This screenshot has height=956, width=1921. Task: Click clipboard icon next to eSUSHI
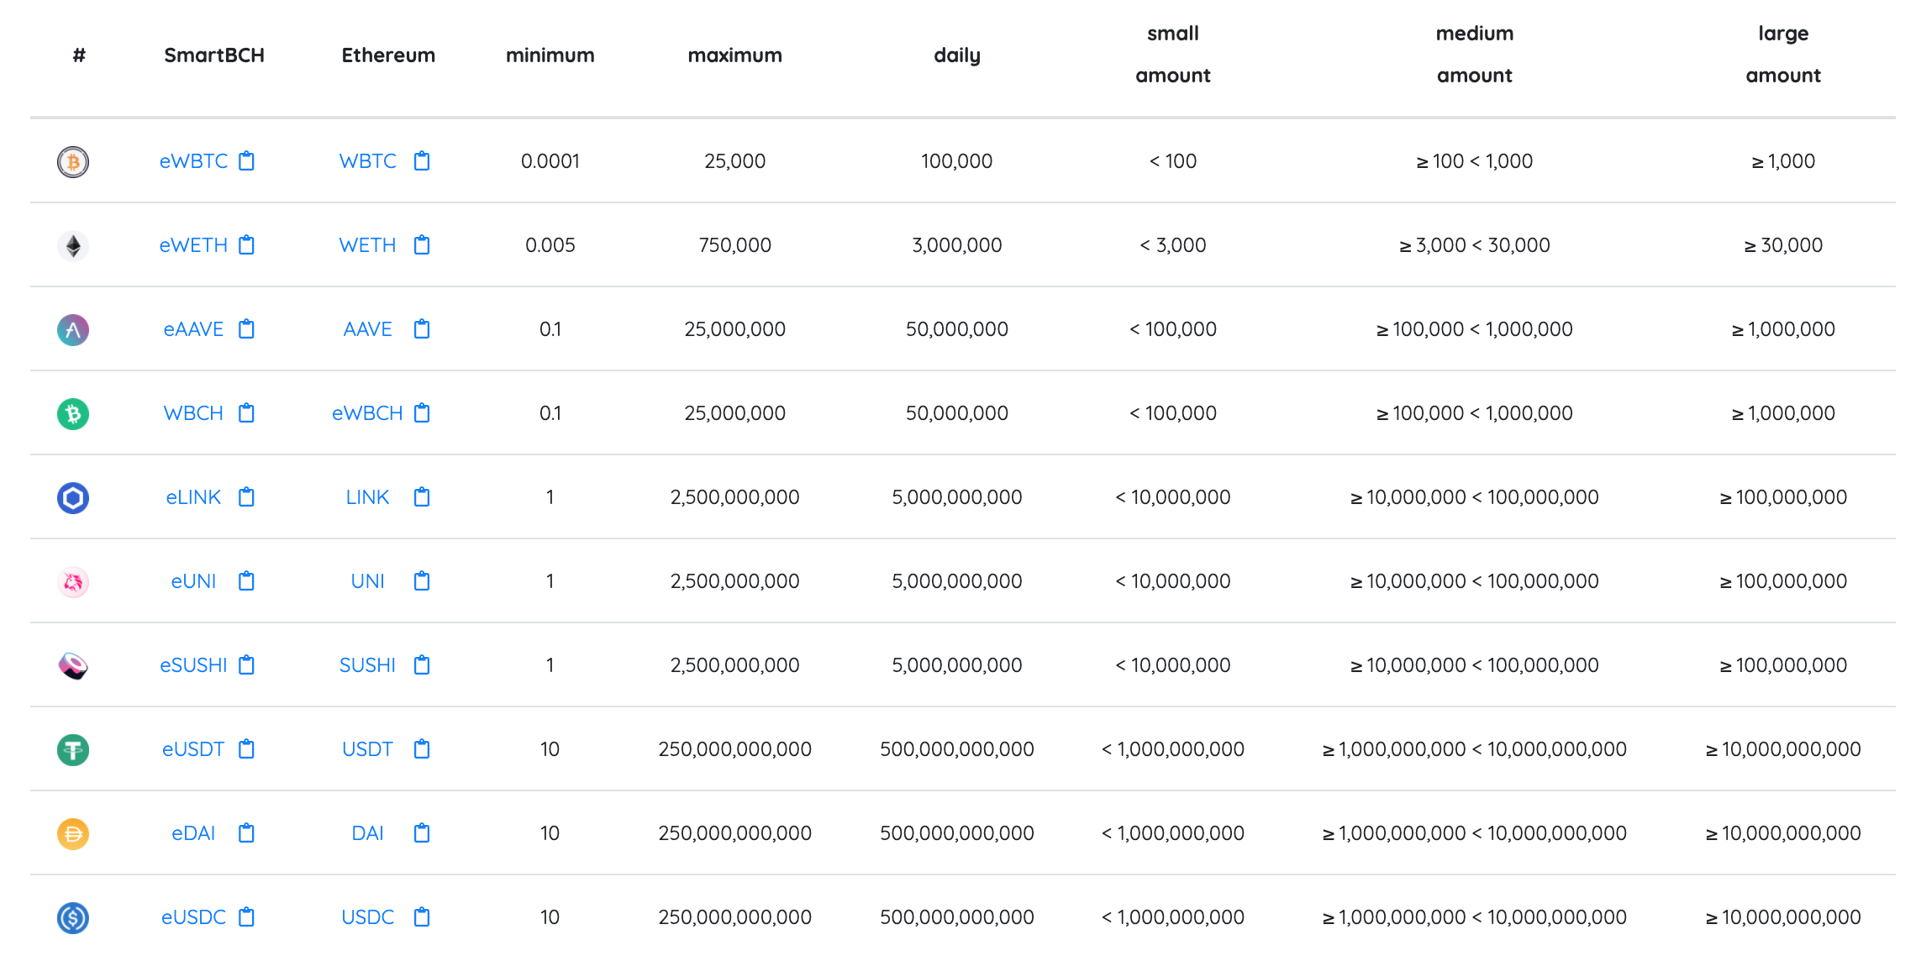[246, 664]
